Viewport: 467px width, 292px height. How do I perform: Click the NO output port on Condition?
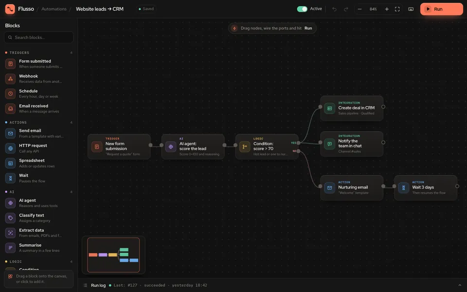point(298,151)
